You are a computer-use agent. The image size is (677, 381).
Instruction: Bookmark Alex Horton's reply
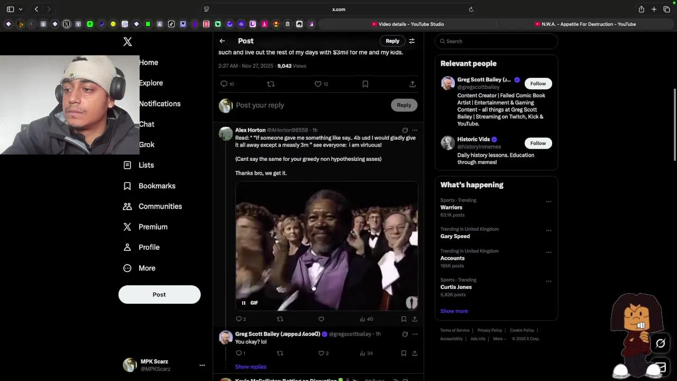(404, 319)
